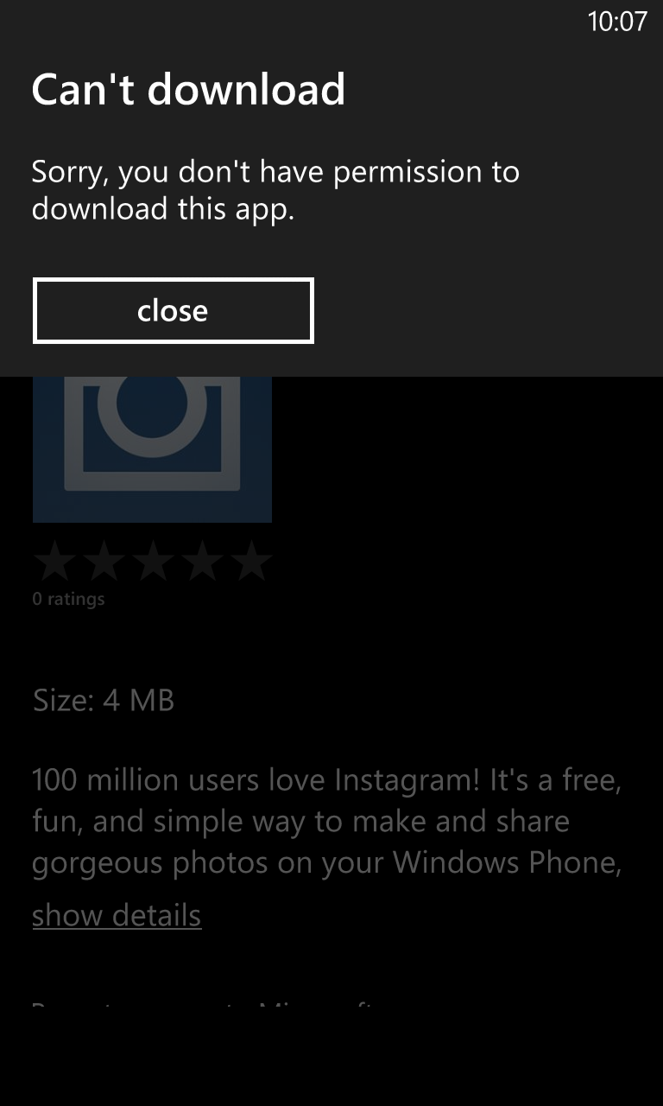Tap the word 'Instagram!' in the description
The height and width of the screenshot is (1106, 663).
[x=407, y=781]
